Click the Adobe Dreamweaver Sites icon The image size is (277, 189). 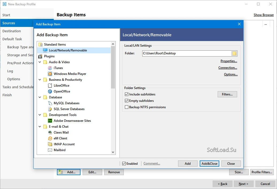[x=50, y=121]
